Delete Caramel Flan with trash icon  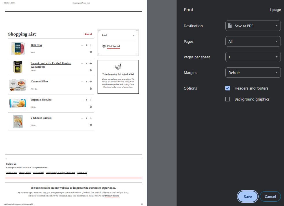[91, 89]
